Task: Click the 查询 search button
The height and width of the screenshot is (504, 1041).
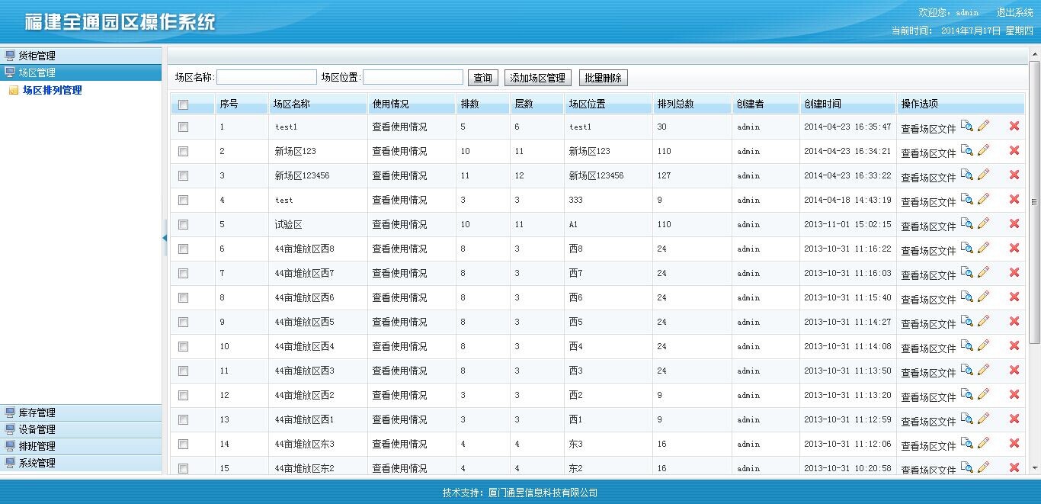Action: pyautogui.click(x=482, y=78)
